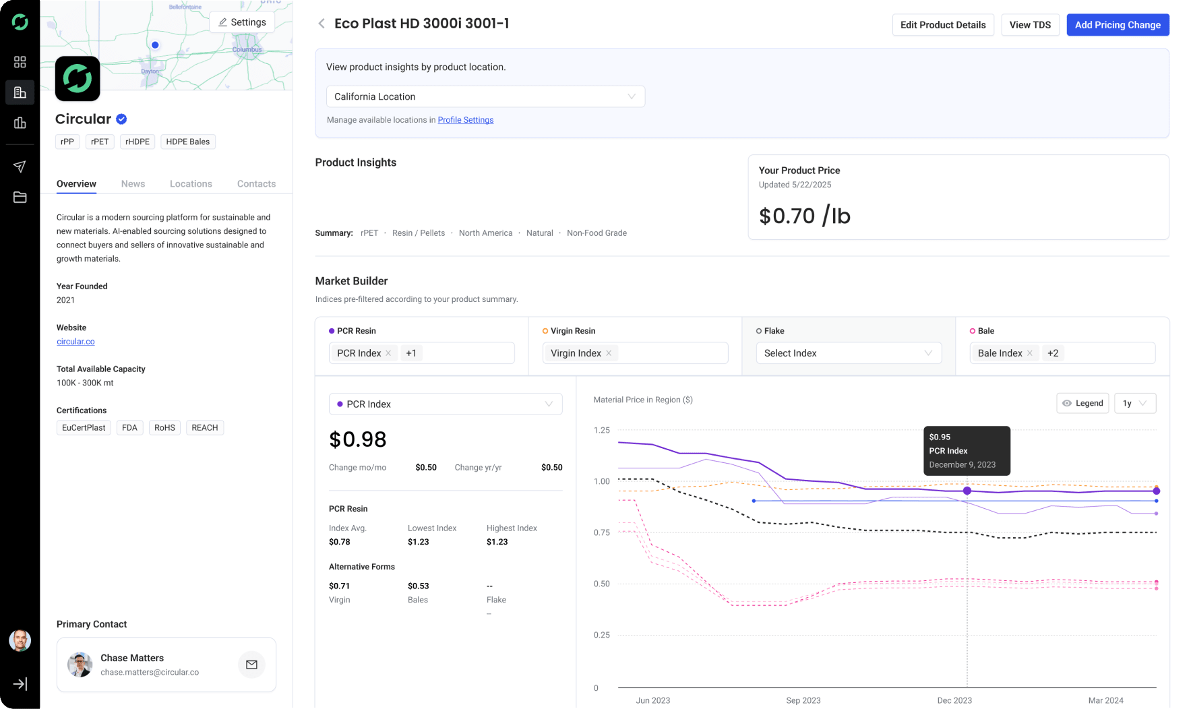Click the blue location dot on map
Viewport: 1191px width, 709px height.
(x=155, y=45)
